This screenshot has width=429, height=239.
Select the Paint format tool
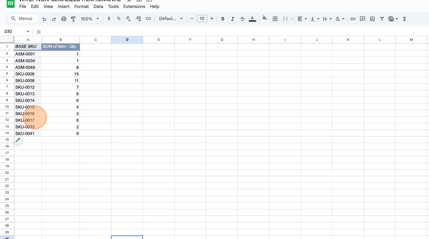click(73, 19)
